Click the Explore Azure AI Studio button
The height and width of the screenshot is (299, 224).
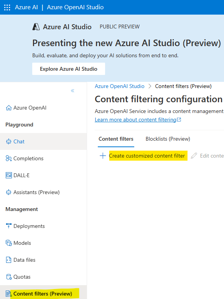(x=69, y=69)
